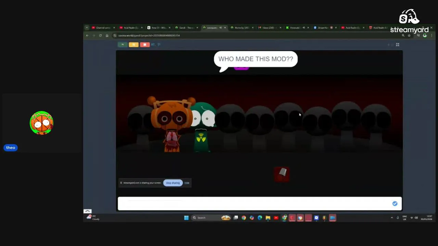The width and height of the screenshot is (438, 246).
Task: Open YouTube app from taskbar
Action: tap(276, 218)
